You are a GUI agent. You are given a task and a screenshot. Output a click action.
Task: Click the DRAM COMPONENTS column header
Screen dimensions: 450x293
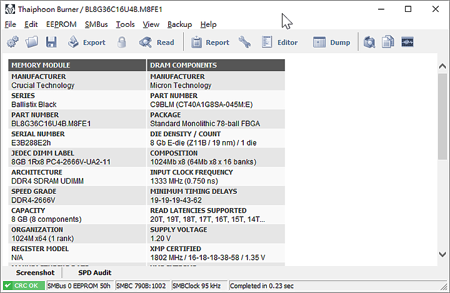pyautogui.click(x=216, y=65)
